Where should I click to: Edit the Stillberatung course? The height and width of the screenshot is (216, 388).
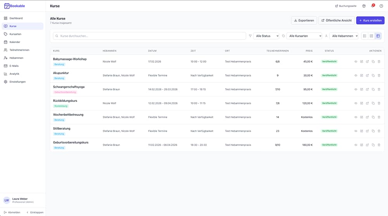pos(362,131)
